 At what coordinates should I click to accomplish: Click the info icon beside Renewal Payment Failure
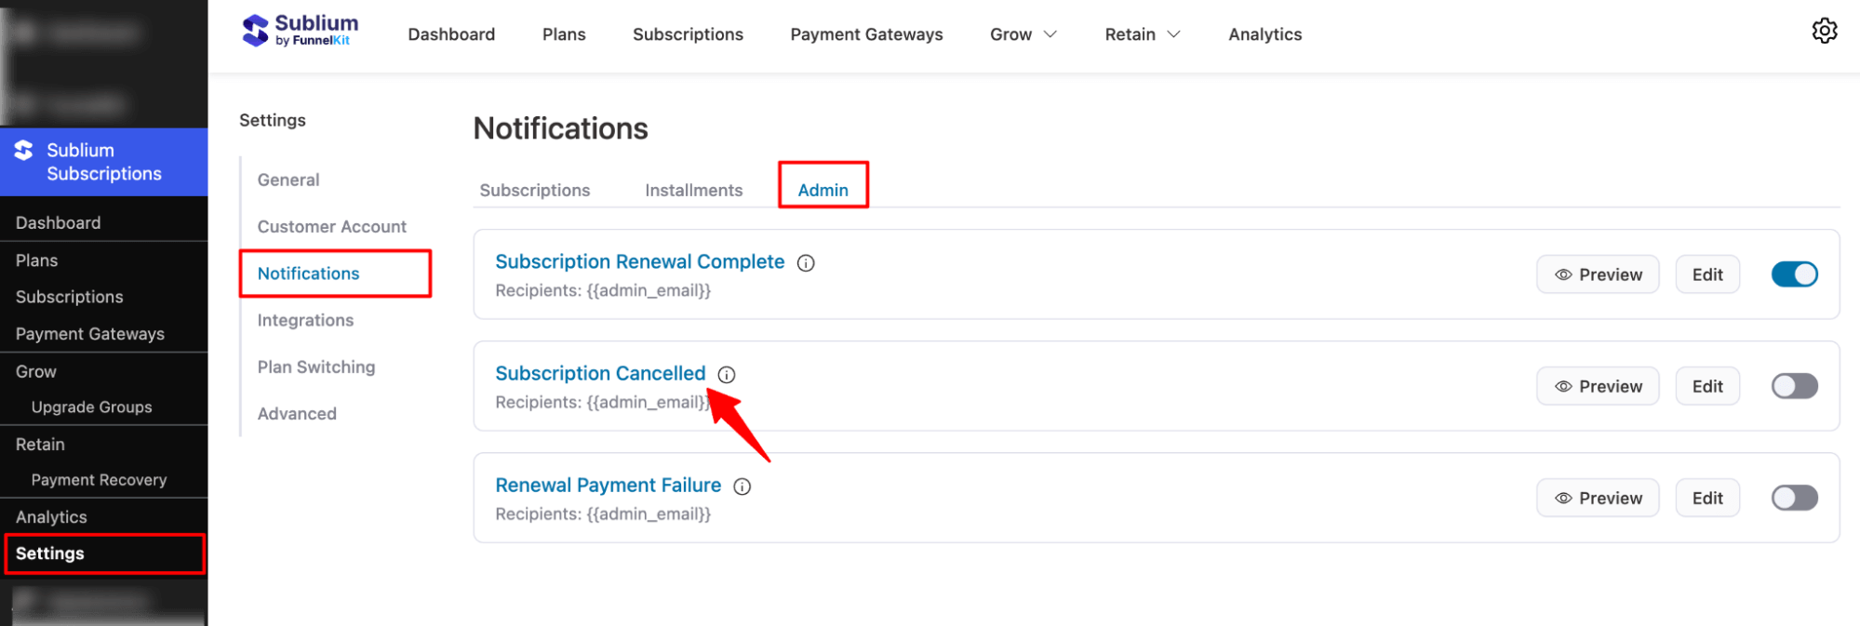[x=742, y=486]
